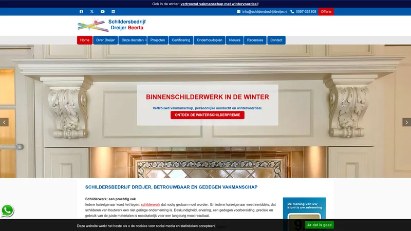
Task: Open the Over Dreijer menu item
Action: point(105,40)
